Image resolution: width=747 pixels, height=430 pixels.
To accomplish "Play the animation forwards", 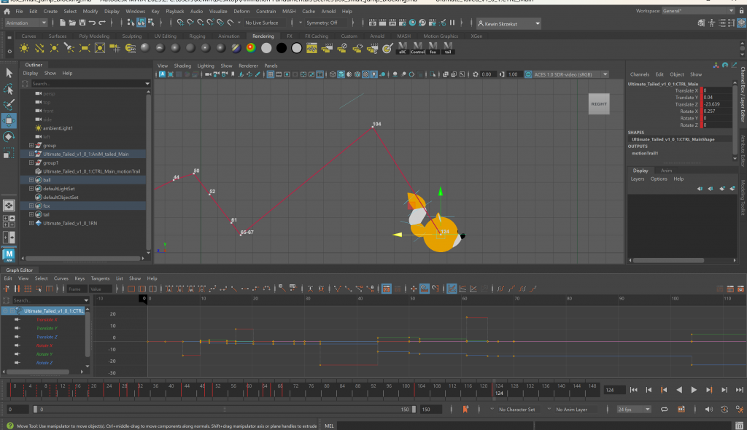I will click(x=694, y=390).
